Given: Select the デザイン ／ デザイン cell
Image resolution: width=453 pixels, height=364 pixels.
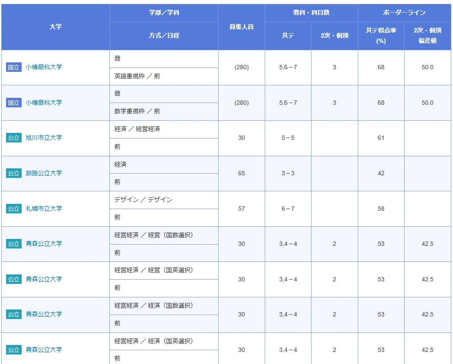Looking at the screenshot, I should [164, 200].
